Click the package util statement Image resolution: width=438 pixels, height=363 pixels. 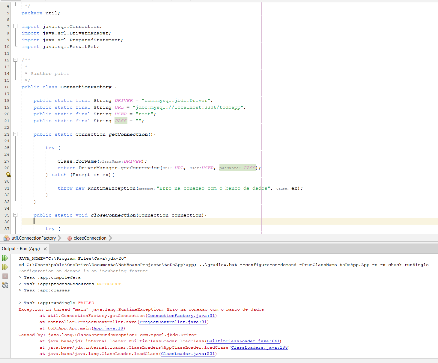[x=41, y=13]
